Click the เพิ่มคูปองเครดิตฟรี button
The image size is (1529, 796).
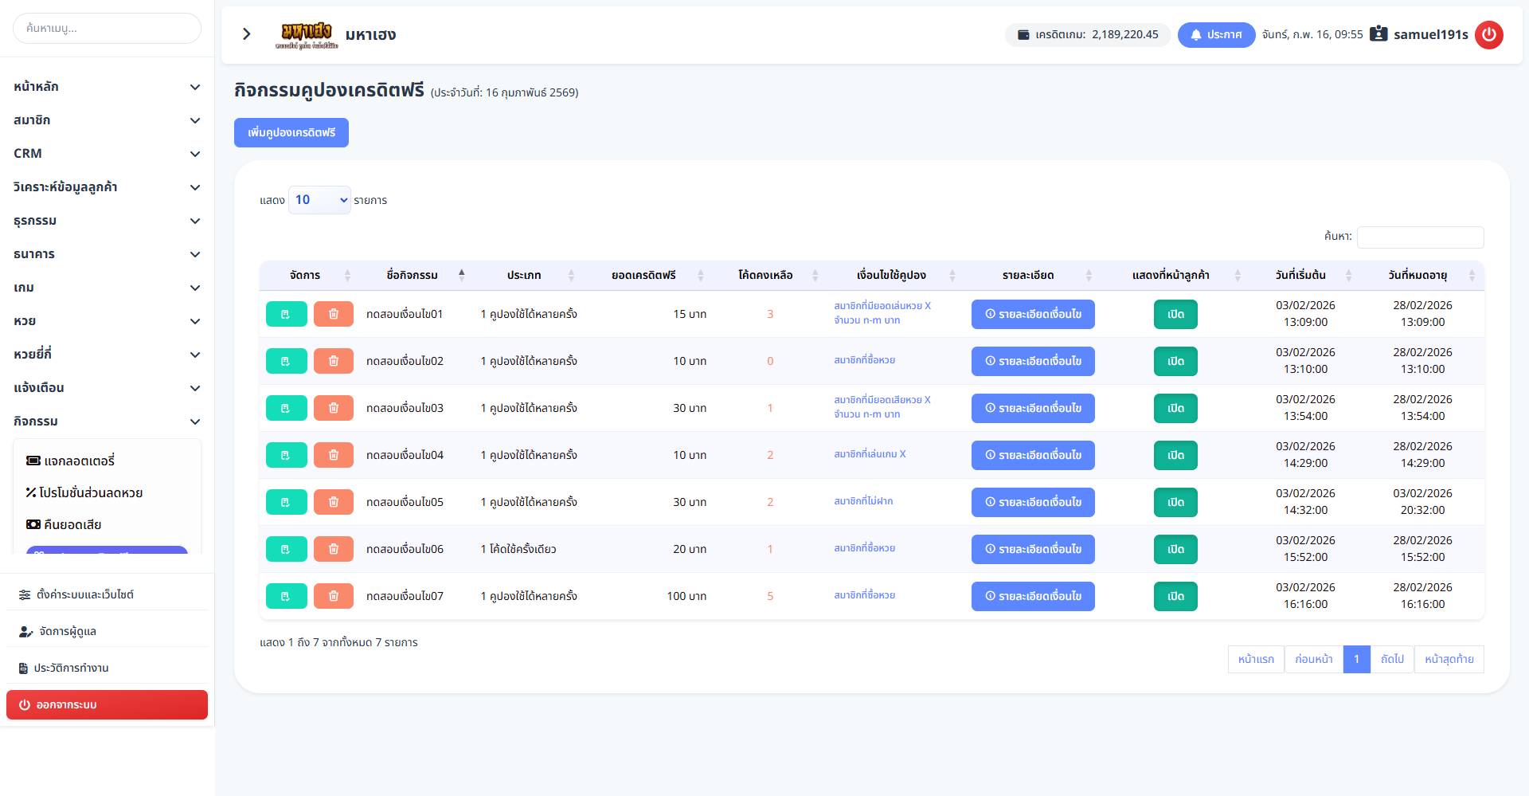click(x=291, y=132)
